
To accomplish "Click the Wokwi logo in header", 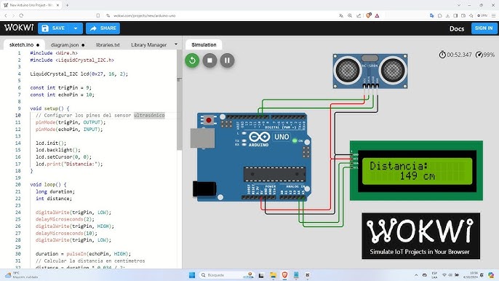I will [19, 28].
